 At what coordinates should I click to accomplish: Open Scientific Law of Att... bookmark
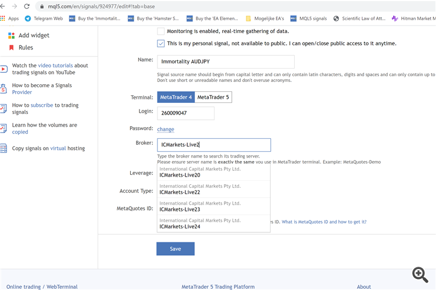point(359,19)
